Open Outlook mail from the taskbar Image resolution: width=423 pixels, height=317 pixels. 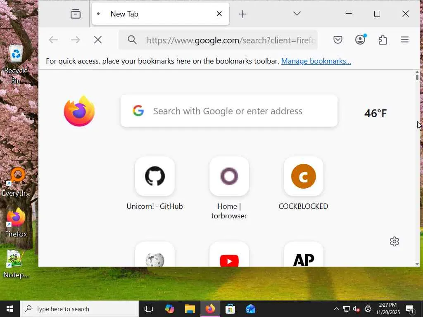pyautogui.click(x=251, y=309)
